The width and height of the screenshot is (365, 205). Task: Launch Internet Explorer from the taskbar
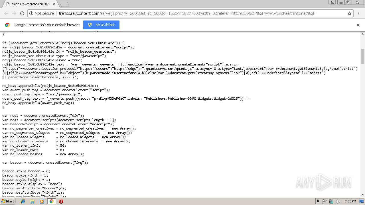(23, 201)
